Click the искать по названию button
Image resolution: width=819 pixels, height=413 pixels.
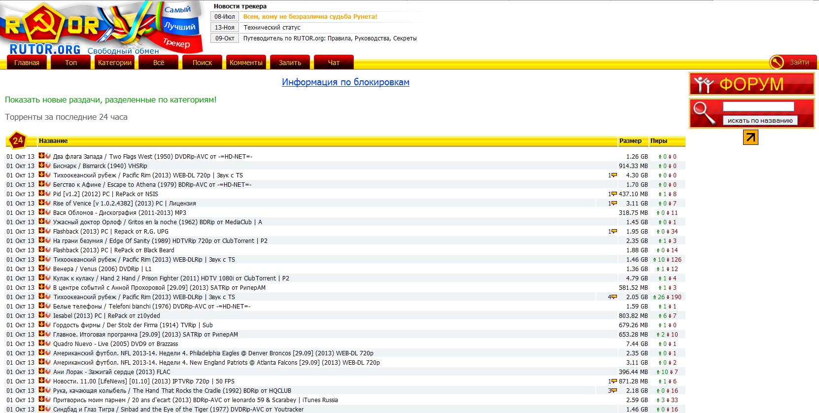[760, 120]
